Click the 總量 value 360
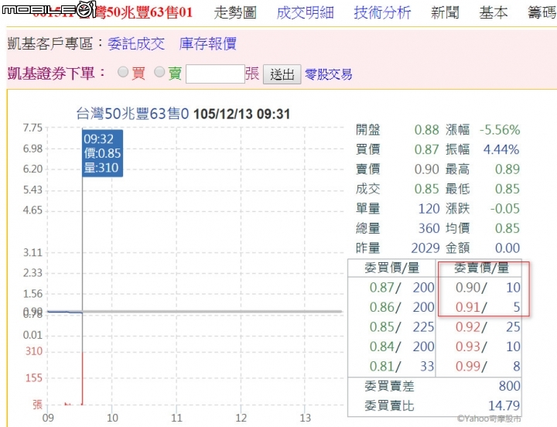The width and height of the screenshot is (557, 427). [x=429, y=228]
